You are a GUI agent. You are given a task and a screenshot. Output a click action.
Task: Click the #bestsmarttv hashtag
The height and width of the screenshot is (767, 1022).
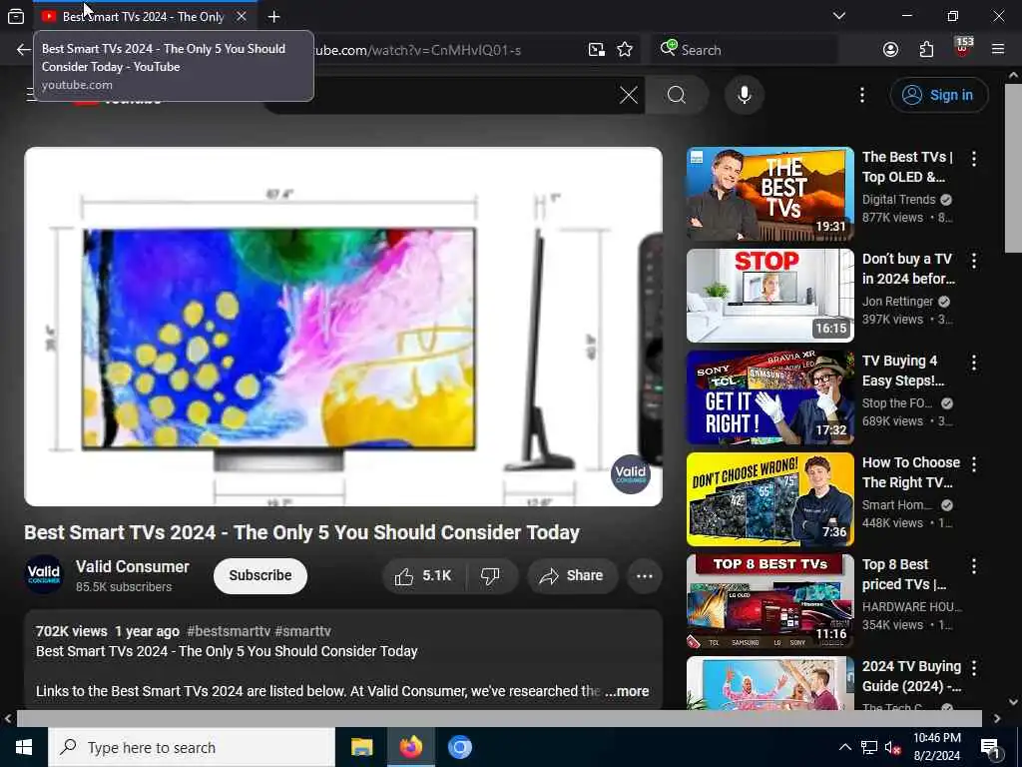229,631
